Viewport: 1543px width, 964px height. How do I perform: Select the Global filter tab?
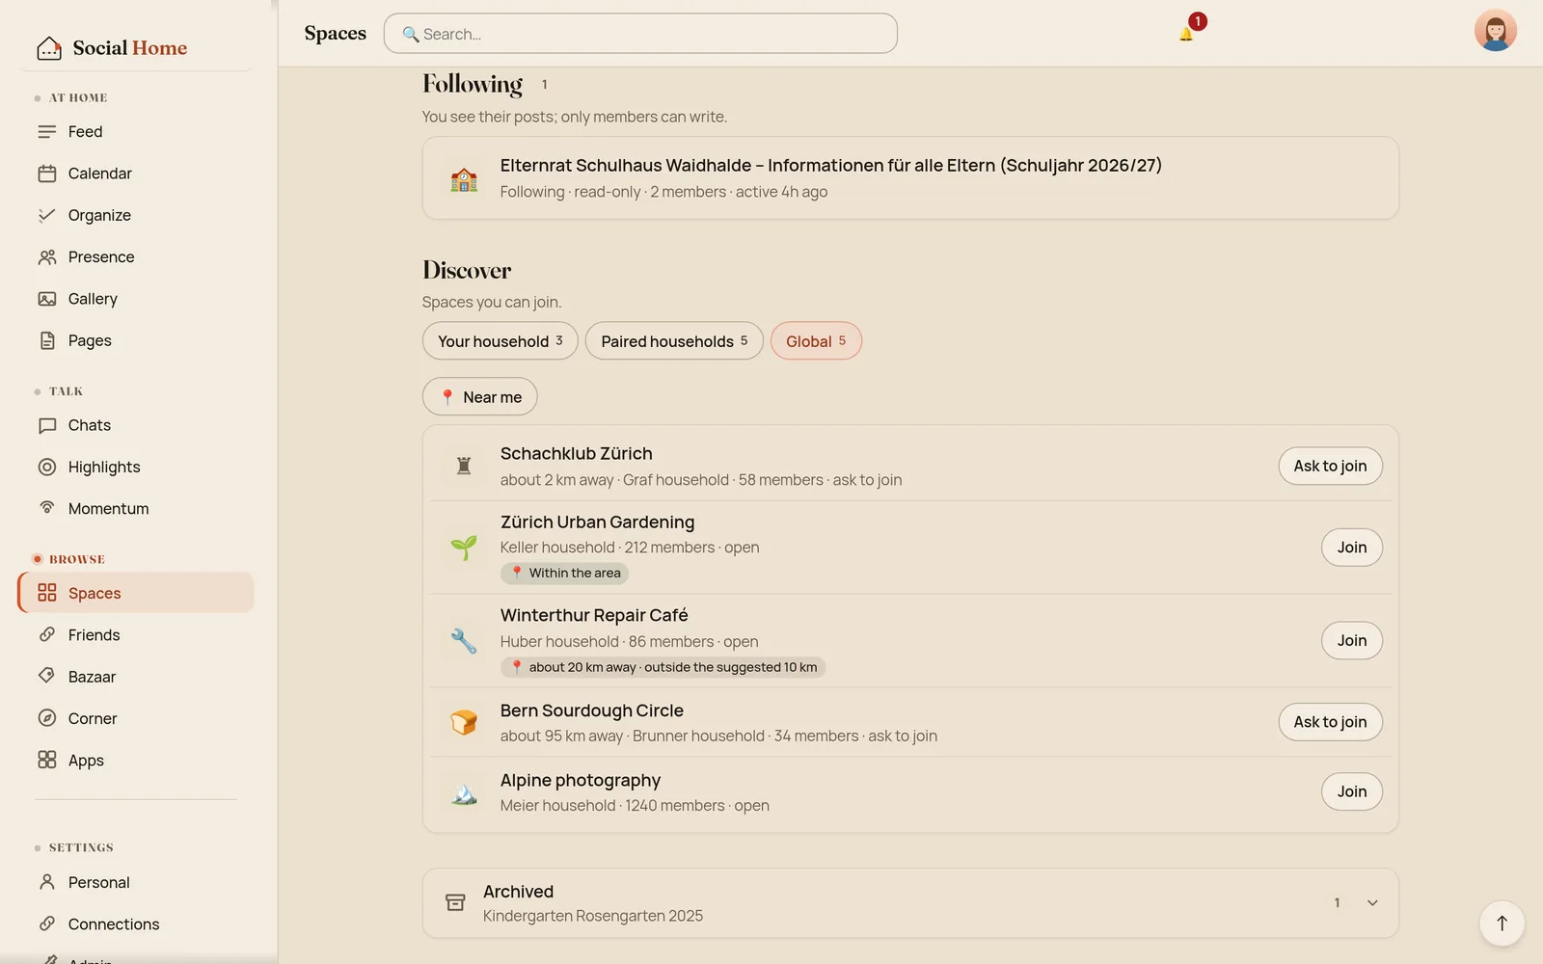point(816,340)
